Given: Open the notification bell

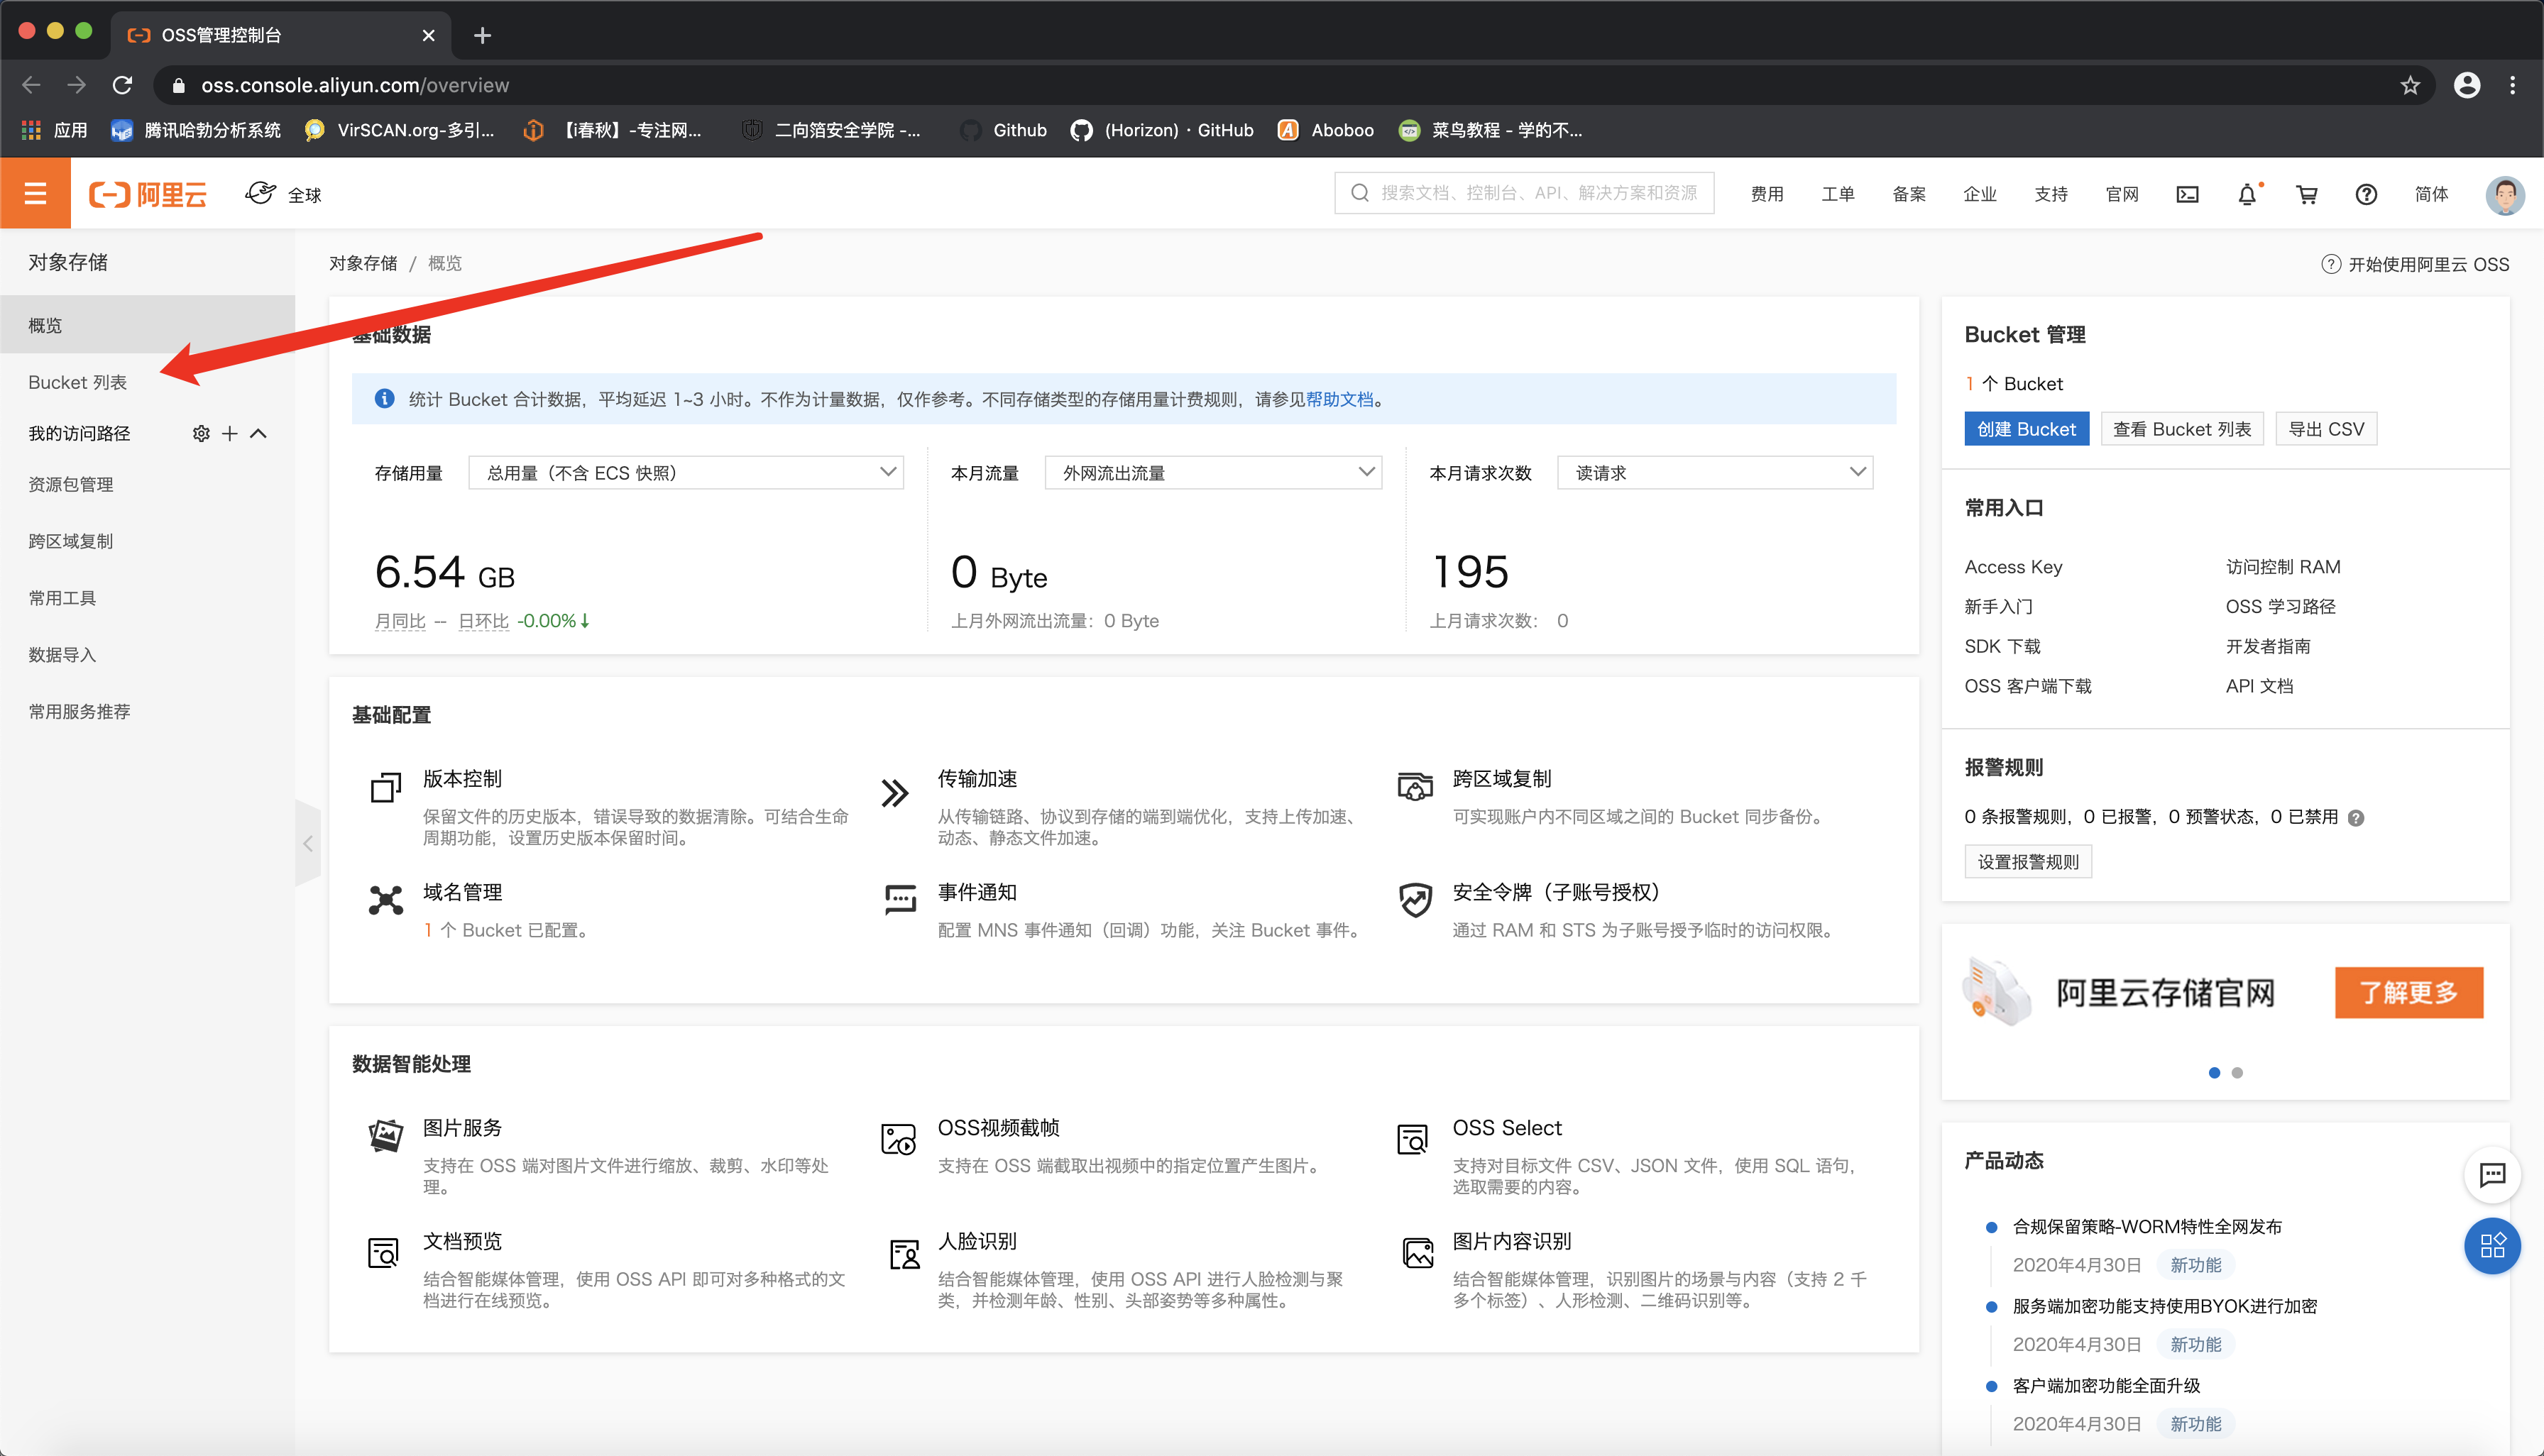Looking at the screenshot, I should 2247,194.
